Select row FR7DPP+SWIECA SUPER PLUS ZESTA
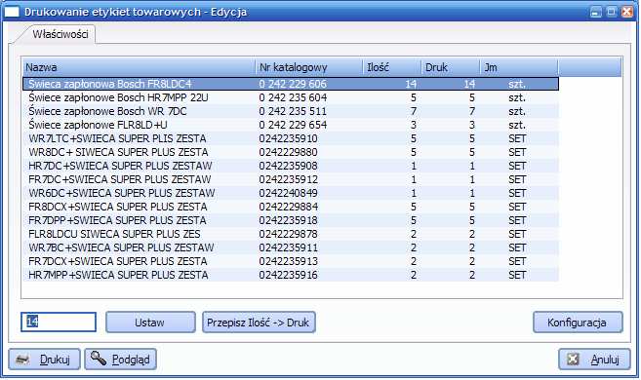Image resolution: width=641 pixels, height=380 pixels. click(x=291, y=220)
